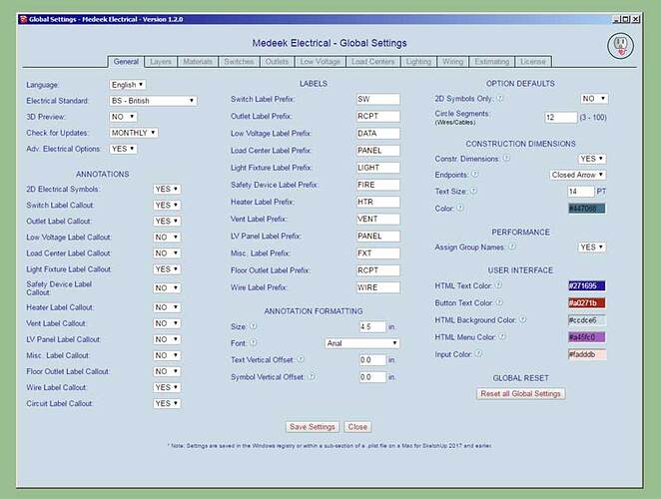Click the HTML Background Color swatch
Screen dimensions: 661x499
coord(587,320)
